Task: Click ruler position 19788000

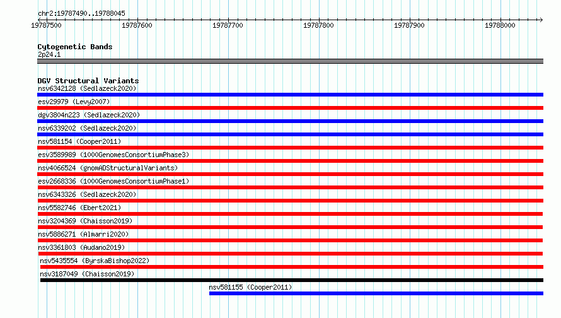Action: tap(500, 25)
